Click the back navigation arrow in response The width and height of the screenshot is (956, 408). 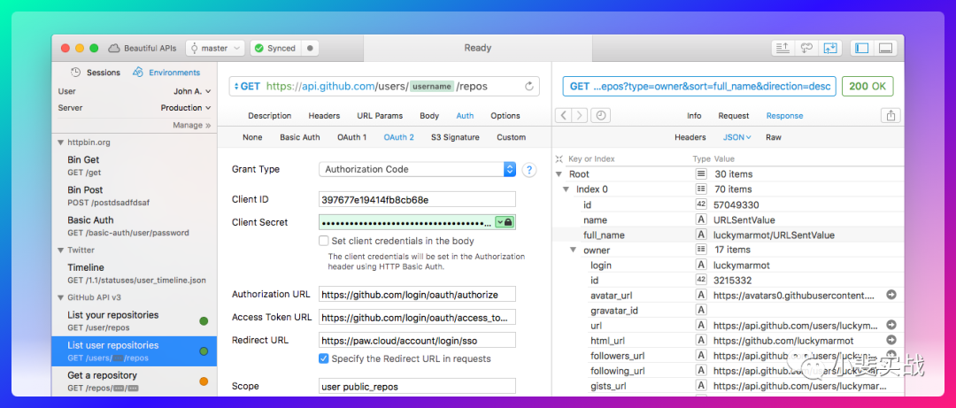coord(564,116)
